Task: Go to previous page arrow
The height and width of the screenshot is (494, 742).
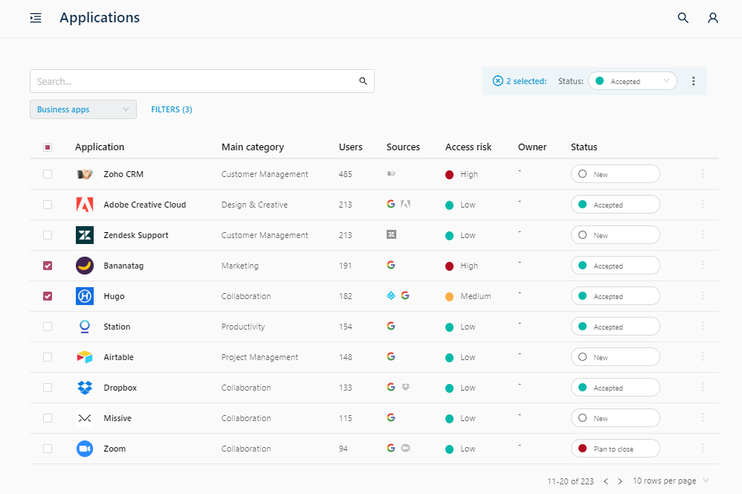Action: (x=606, y=481)
